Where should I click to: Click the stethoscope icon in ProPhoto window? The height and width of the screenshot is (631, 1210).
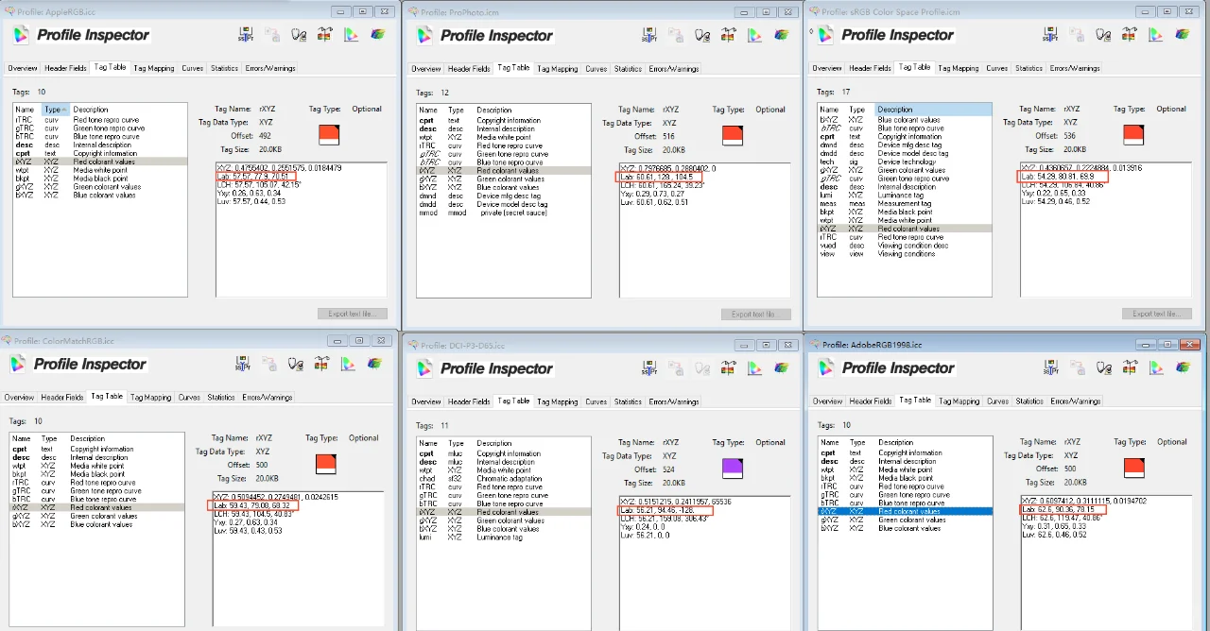(x=702, y=35)
